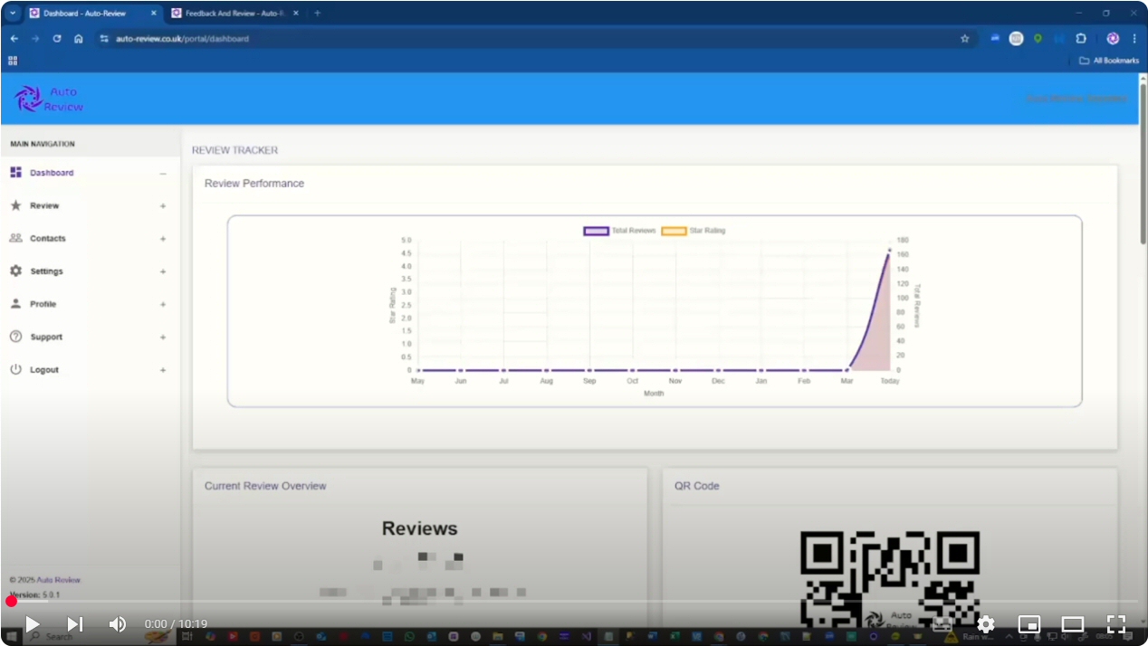Image resolution: width=1148 pixels, height=646 pixels.
Task: Expand the Profile submenu plus
Action: click(x=163, y=305)
